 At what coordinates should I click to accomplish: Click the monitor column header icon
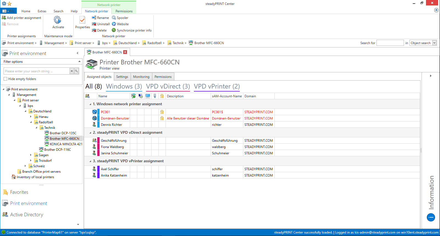pos(148,96)
